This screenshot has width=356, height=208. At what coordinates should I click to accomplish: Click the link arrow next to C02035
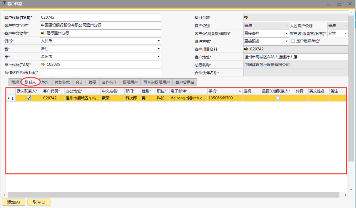pyautogui.click(x=43, y=65)
